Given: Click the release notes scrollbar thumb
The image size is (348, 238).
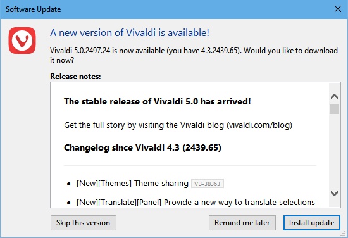Looking at the screenshot, I should [334, 110].
